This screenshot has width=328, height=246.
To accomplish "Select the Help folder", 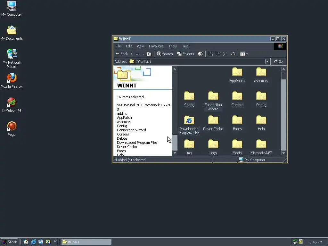I will [x=261, y=123].
